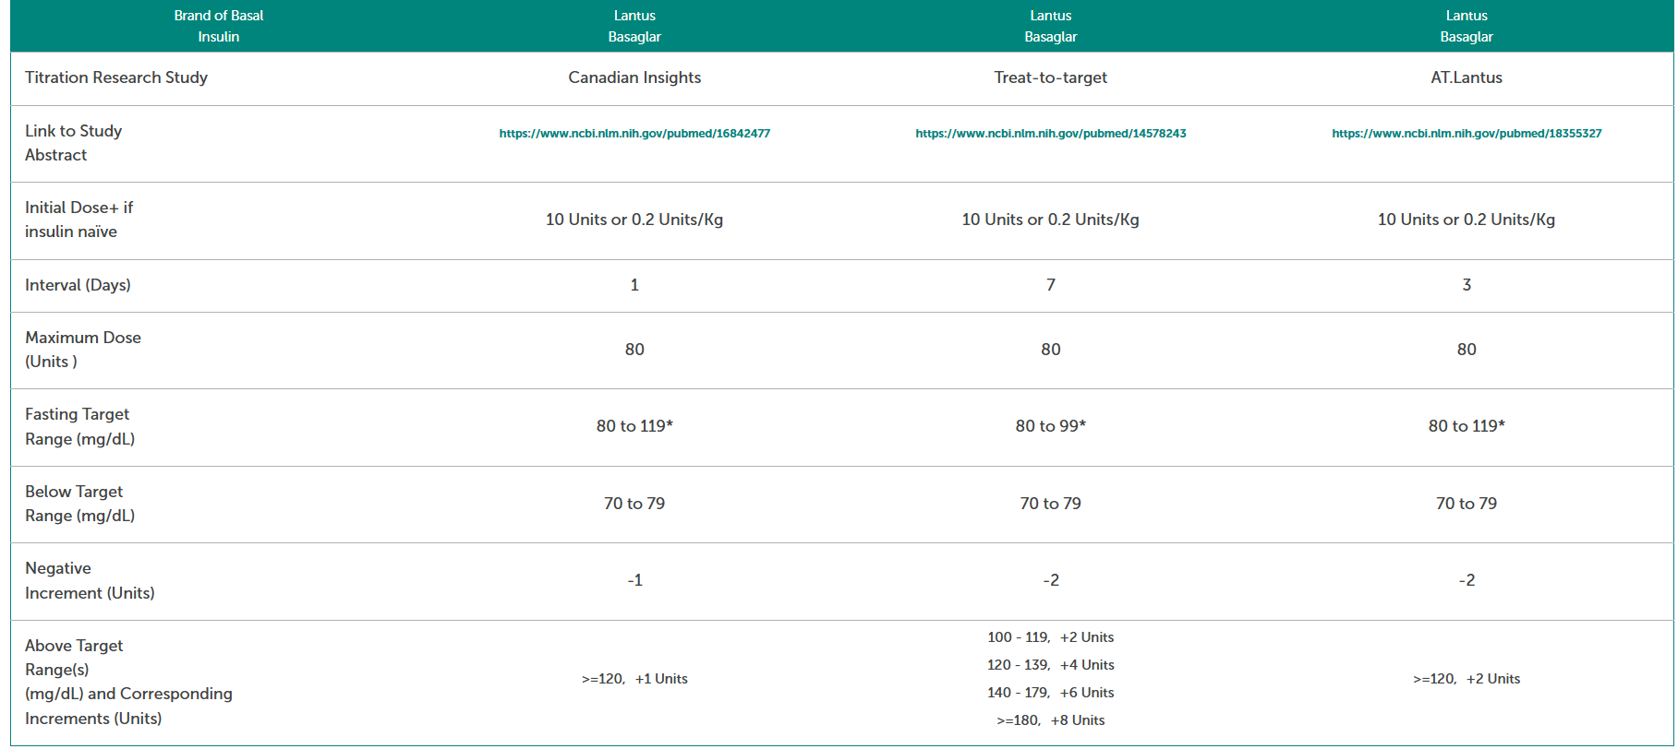
Task: Open the pubmed/14578243 study abstract link
Action: (x=1050, y=134)
